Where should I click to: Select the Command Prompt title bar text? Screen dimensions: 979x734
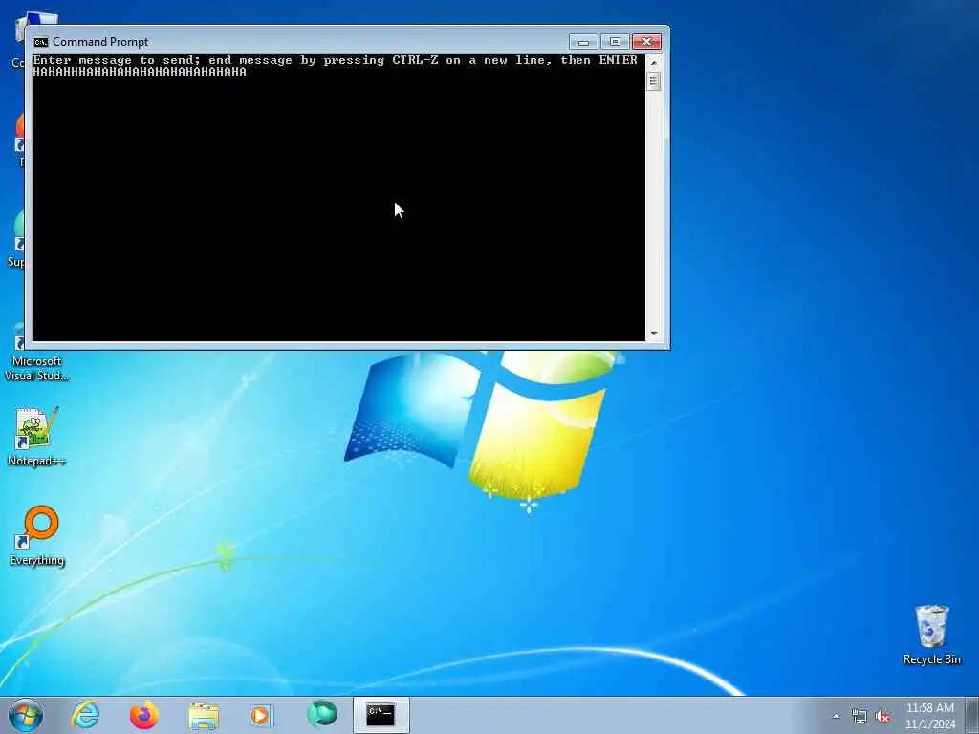point(100,42)
